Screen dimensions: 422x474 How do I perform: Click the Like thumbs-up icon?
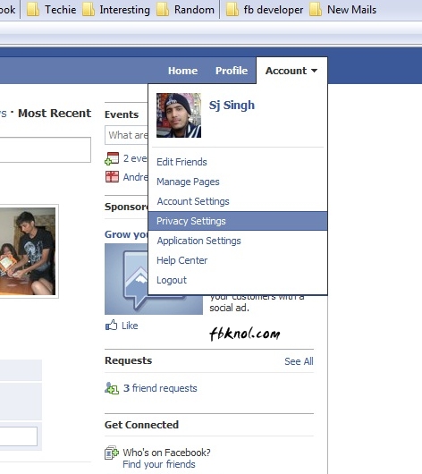point(111,325)
